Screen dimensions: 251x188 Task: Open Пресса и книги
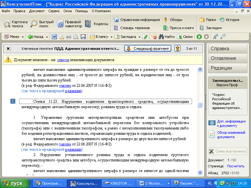[x=178, y=28]
